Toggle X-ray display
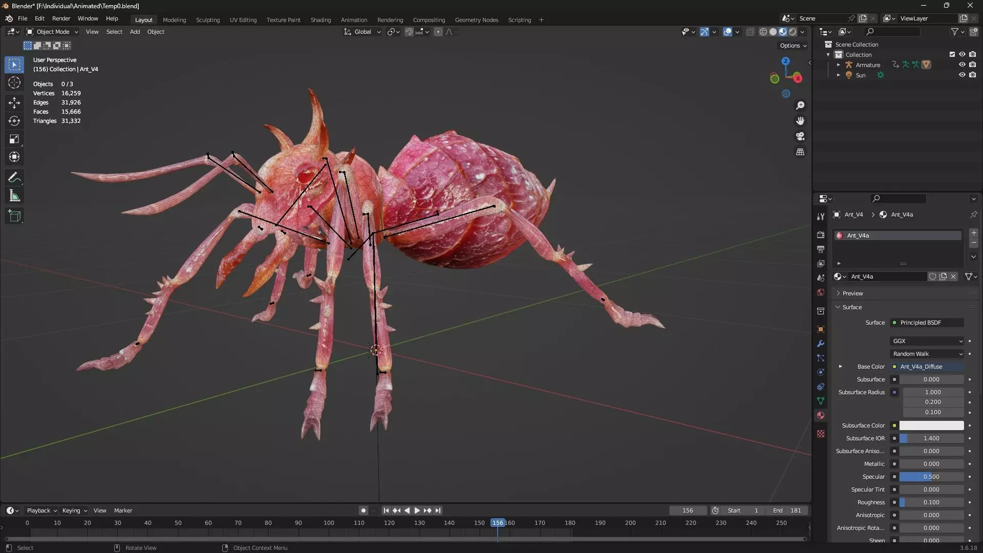This screenshot has width=983, height=553. click(x=750, y=32)
